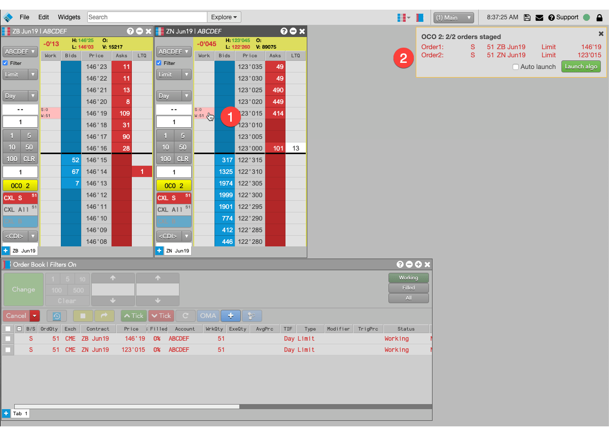Click the Tick up button in Order Book
The image size is (609, 435).
(133, 315)
